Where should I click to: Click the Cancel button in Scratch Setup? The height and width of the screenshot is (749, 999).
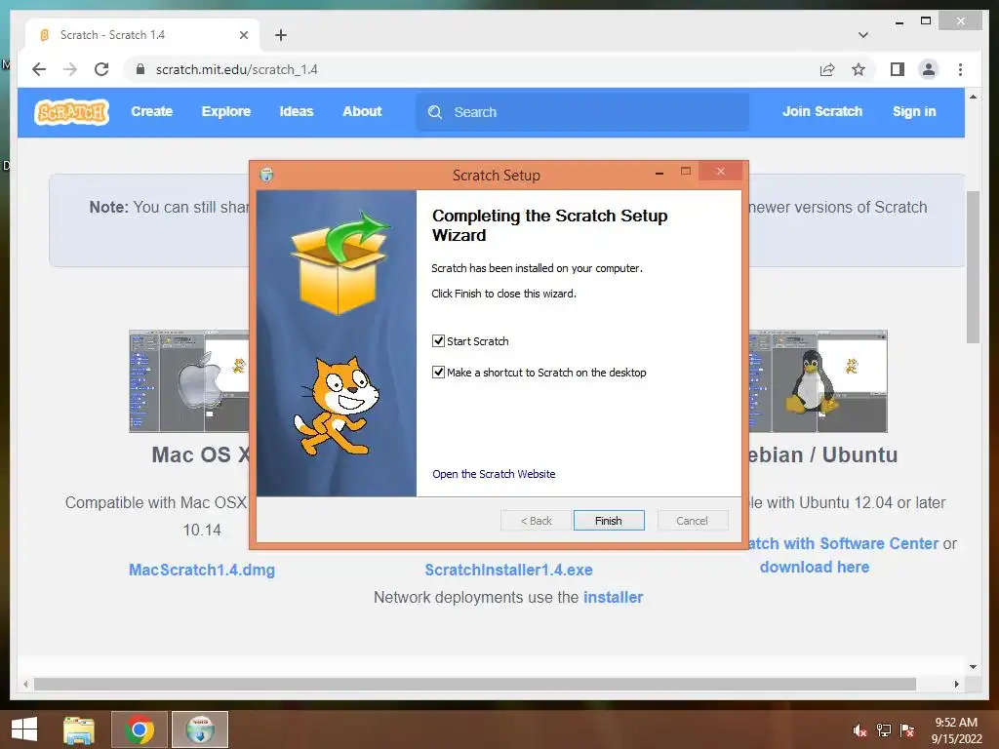[x=692, y=521]
